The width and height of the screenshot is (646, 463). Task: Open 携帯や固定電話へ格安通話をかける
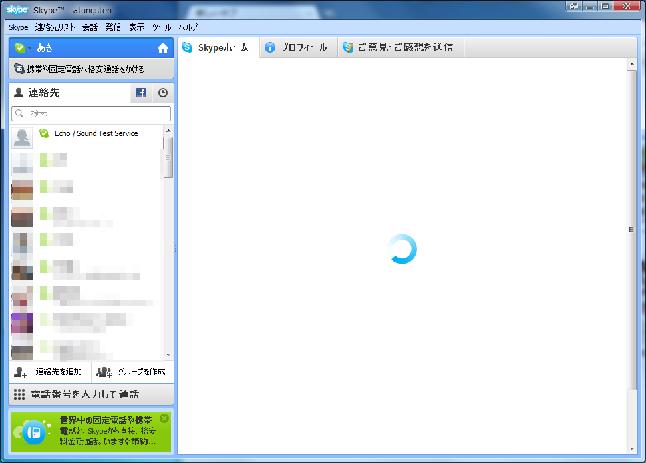click(91, 69)
